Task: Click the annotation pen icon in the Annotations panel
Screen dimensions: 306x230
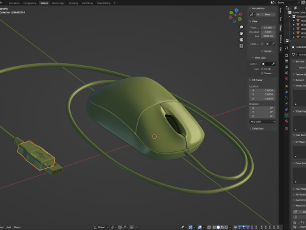Action: (x=252, y=15)
